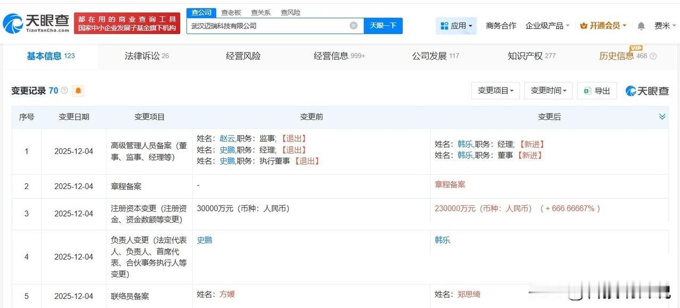The height and width of the screenshot is (308, 680).
Task: Click the 联络员备案 item cell in row 5
Action: click(149, 296)
